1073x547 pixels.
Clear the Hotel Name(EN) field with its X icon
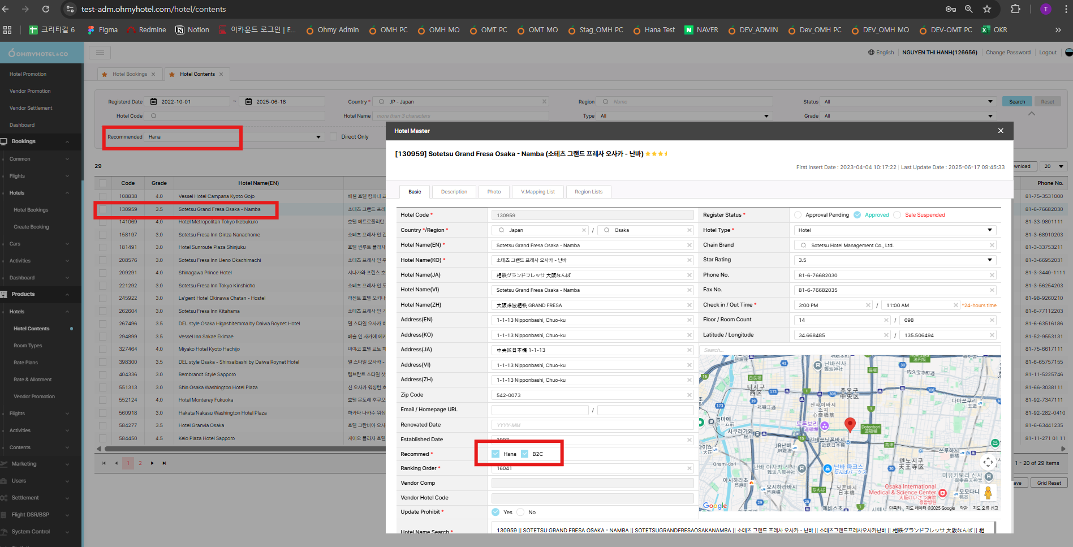coord(690,245)
